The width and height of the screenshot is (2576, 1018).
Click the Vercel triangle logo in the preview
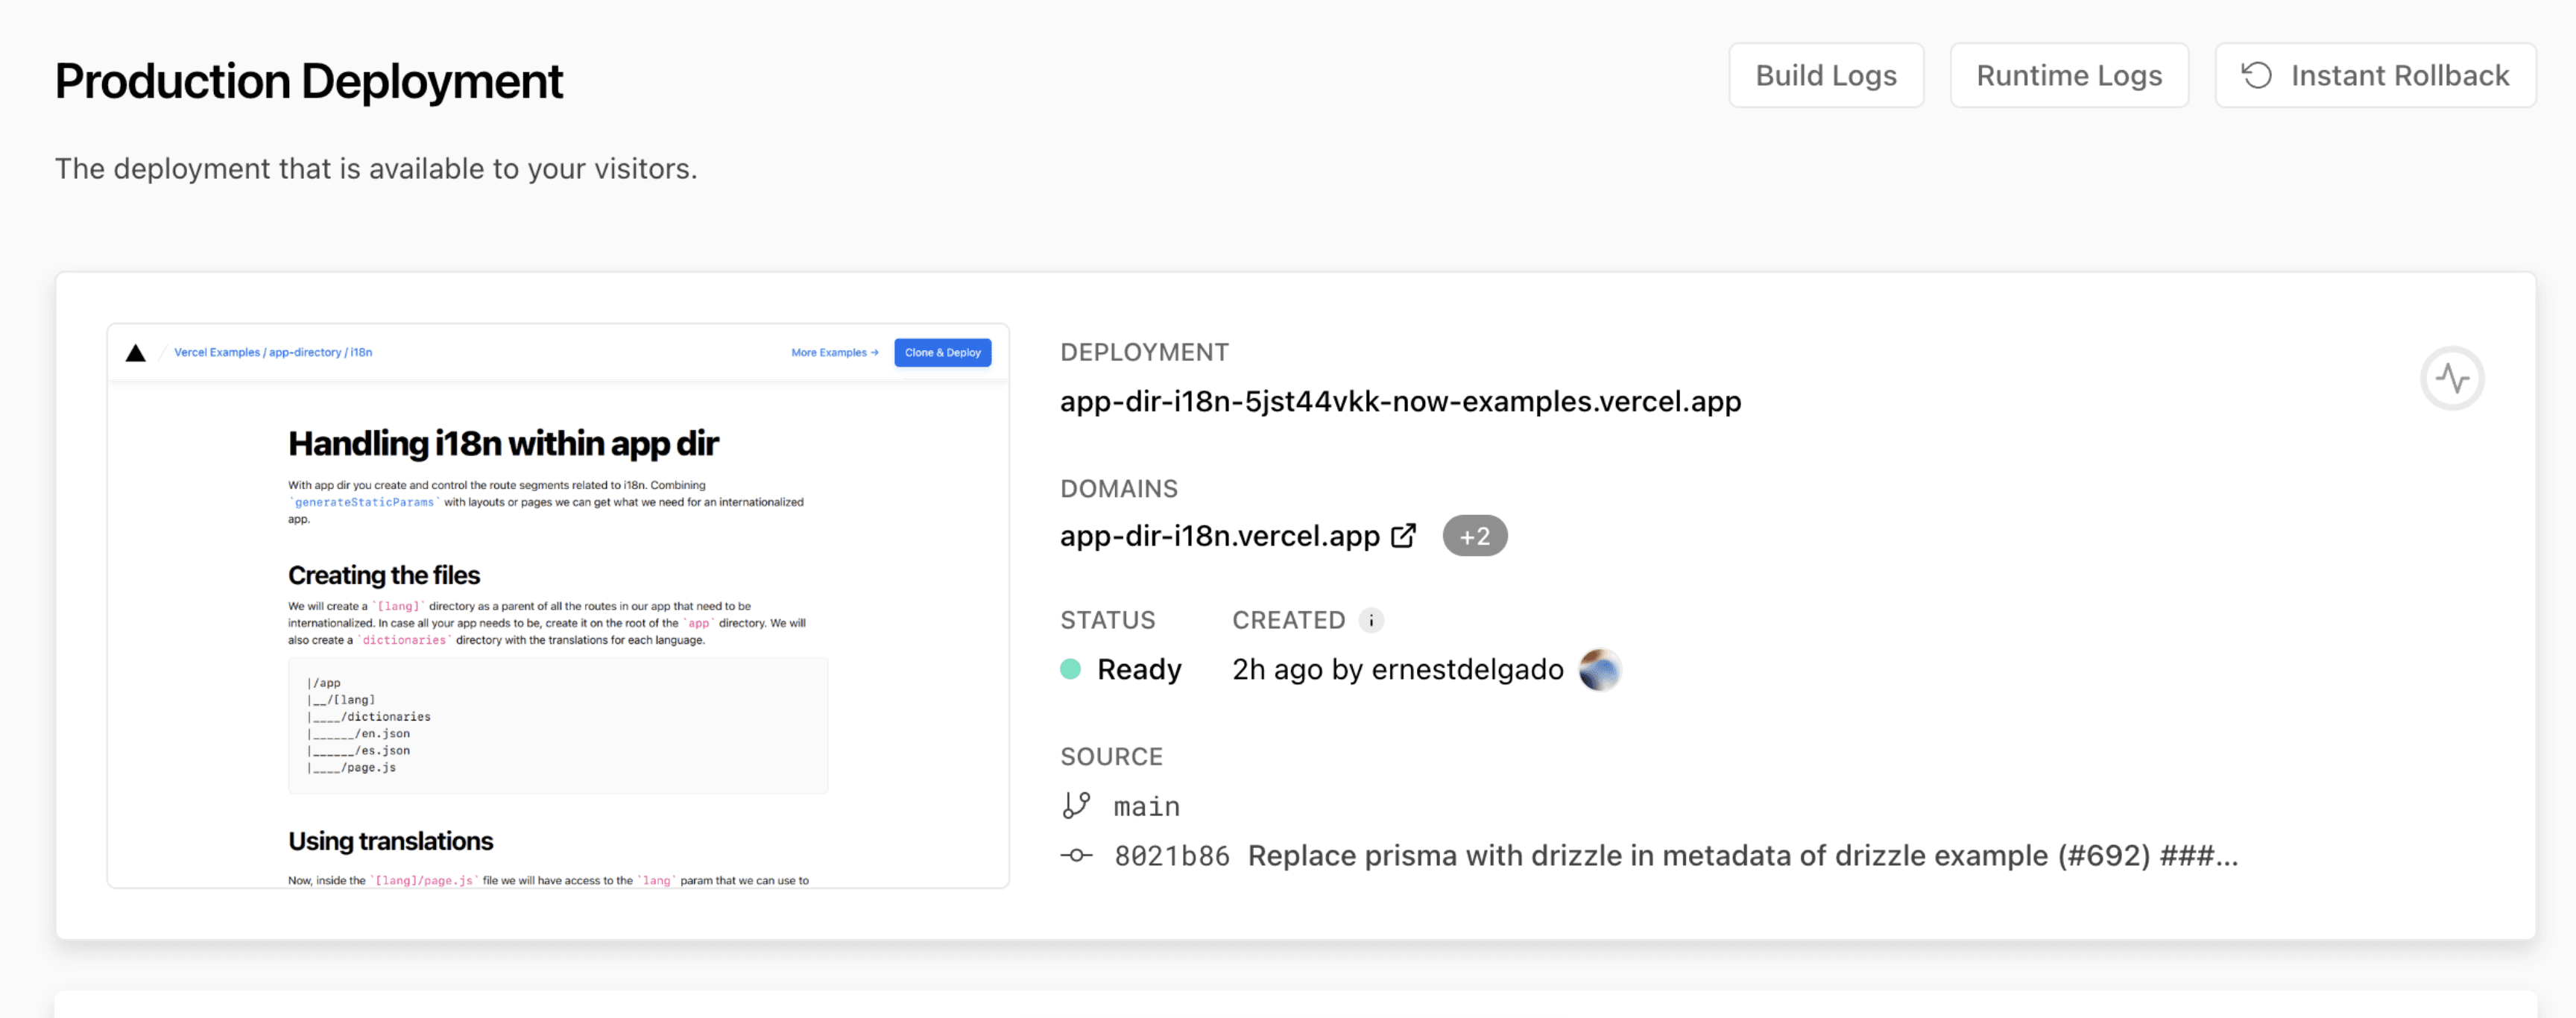click(136, 352)
